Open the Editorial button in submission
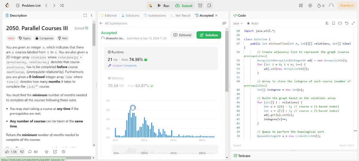Screen dimensions: 359x161 click(x=182, y=35)
